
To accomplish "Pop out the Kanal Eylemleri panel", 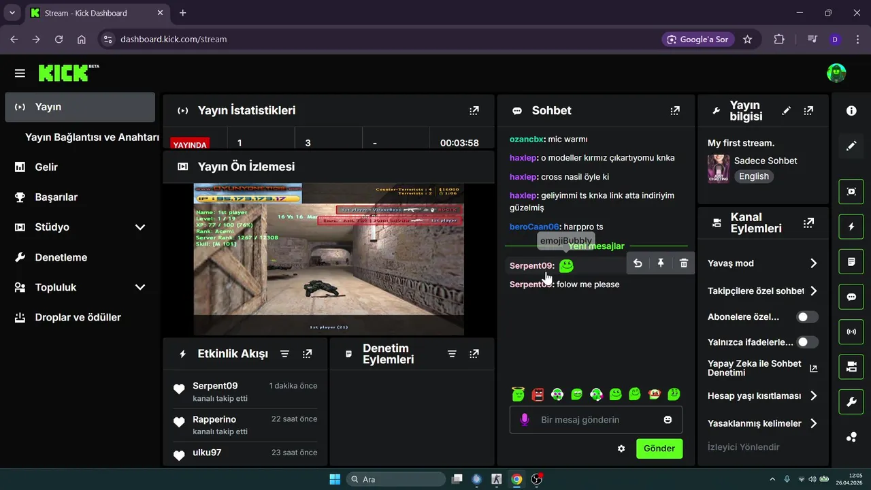I will (x=808, y=223).
